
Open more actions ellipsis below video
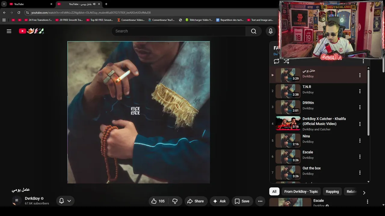coord(260,201)
